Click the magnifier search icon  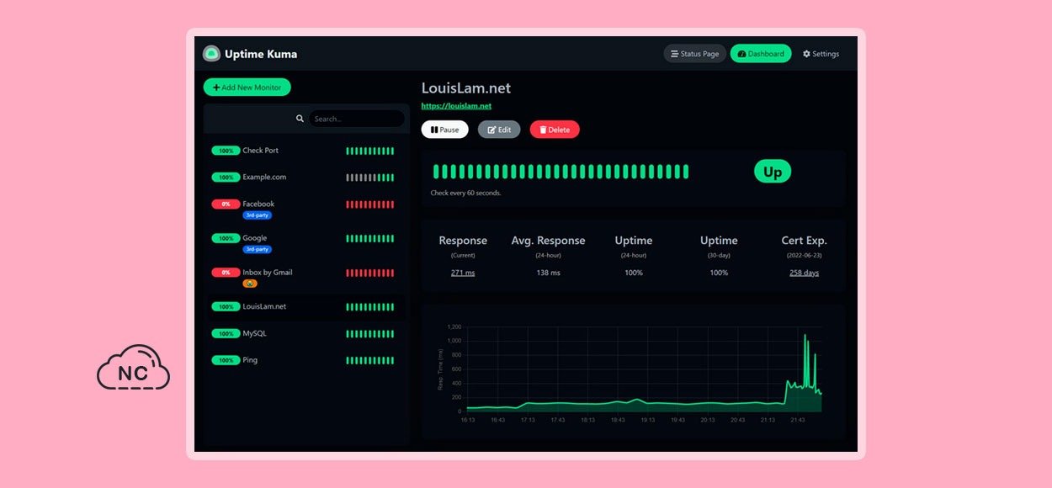[x=300, y=119]
